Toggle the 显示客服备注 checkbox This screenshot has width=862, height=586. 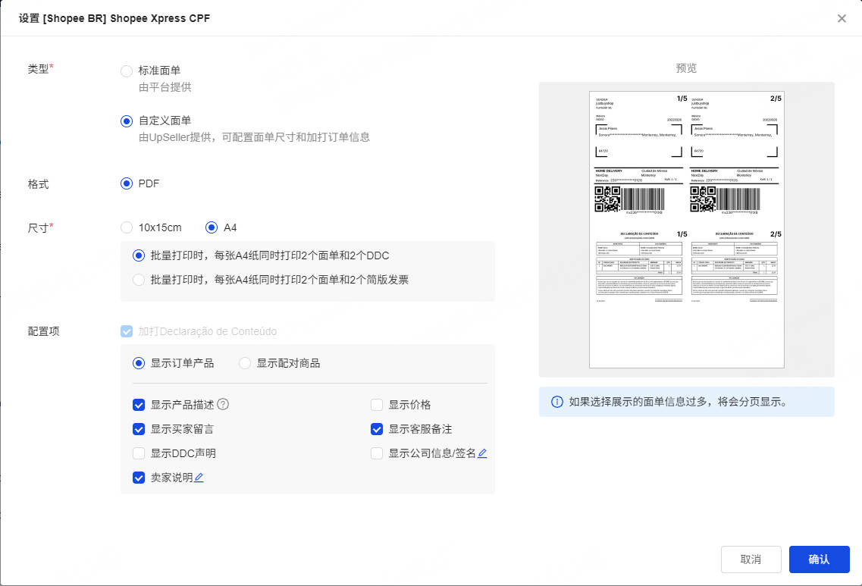[377, 429]
